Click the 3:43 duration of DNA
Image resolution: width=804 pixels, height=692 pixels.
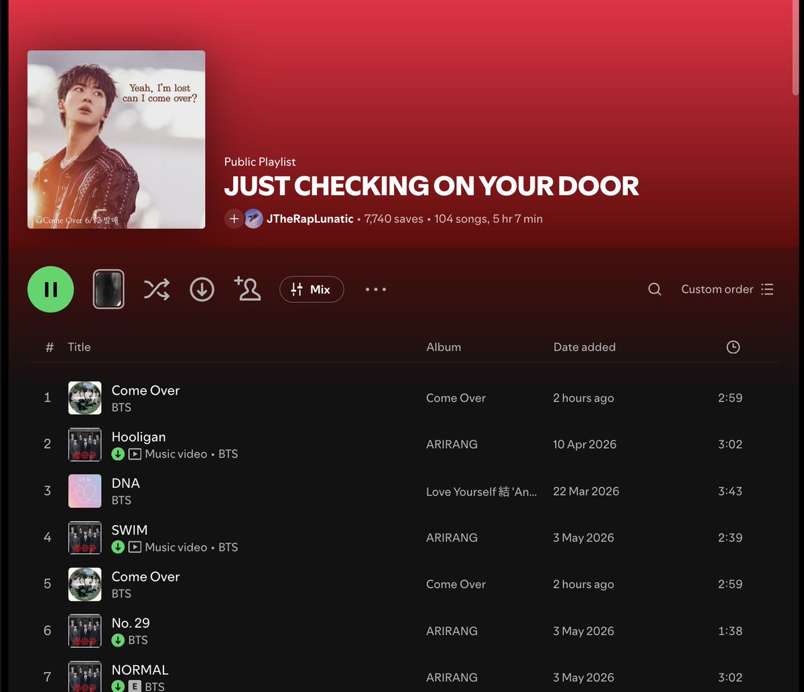[x=730, y=491]
